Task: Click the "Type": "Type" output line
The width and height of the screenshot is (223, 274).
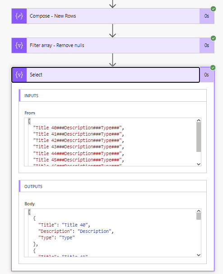Action: coord(56,238)
